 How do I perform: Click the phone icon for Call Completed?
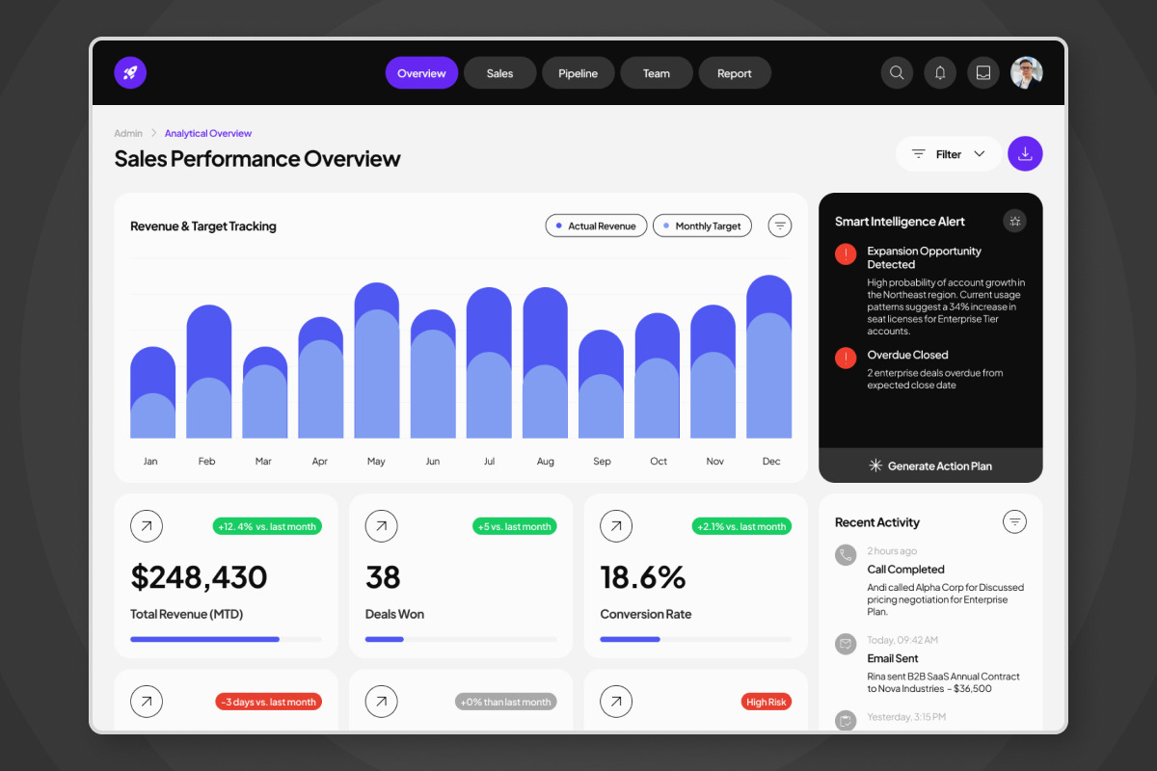[x=846, y=554]
